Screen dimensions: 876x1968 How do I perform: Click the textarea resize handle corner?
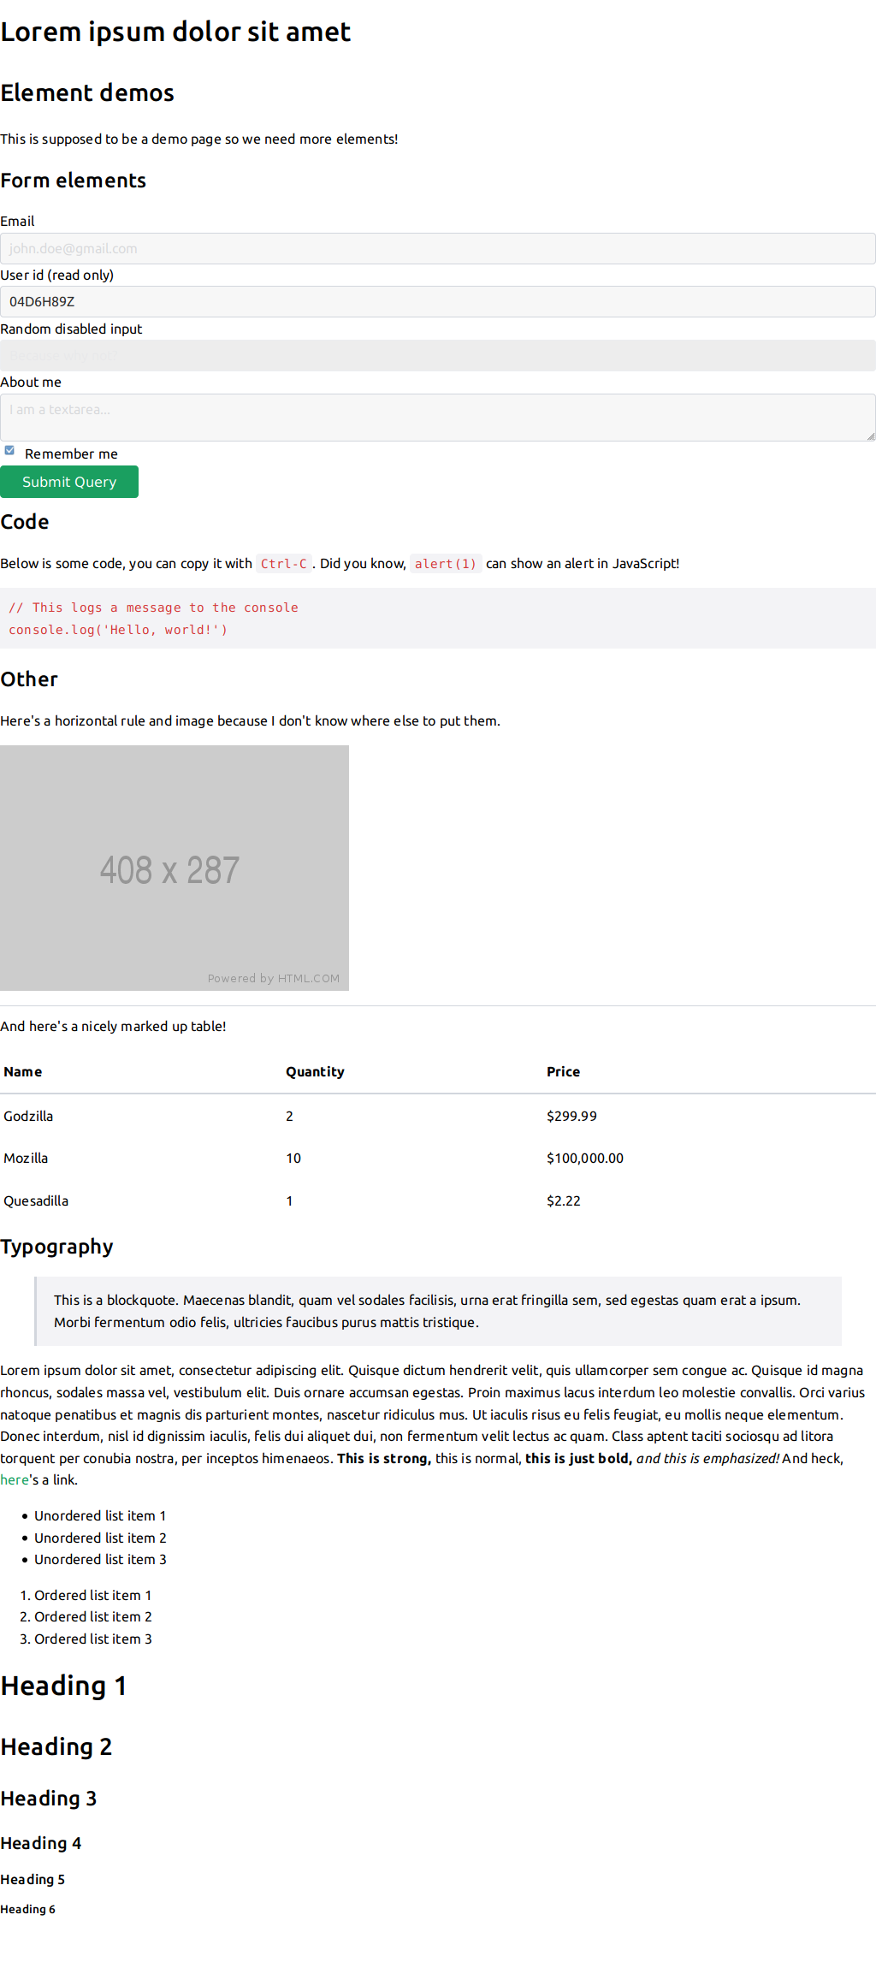pos(870,436)
